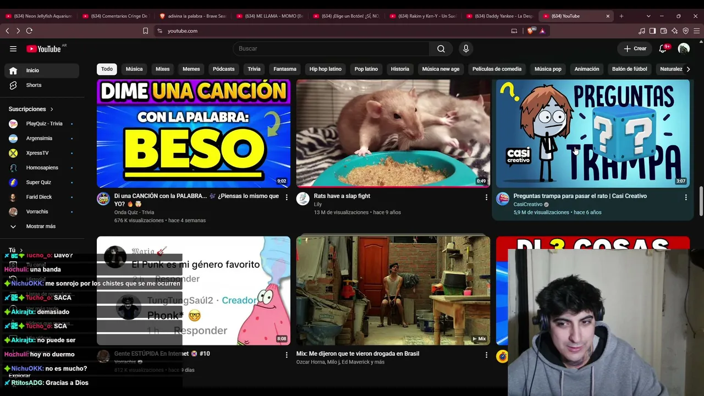Show more category chips with right arrow
The image size is (704, 396).
click(x=688, y=69)
